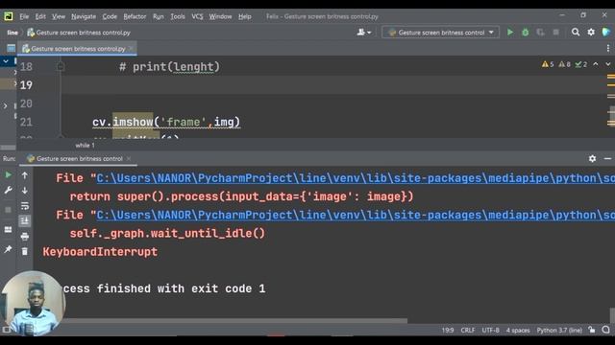Open the VCS menu

click(x=197, y=16)
